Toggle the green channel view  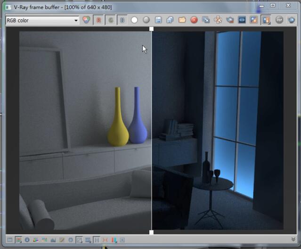[x=111, y=20]
